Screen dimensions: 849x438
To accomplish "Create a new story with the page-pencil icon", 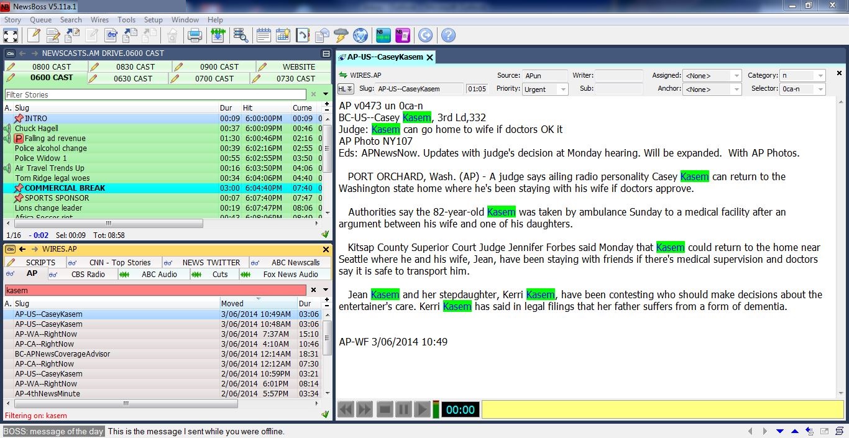I will (x=34, y=35).
